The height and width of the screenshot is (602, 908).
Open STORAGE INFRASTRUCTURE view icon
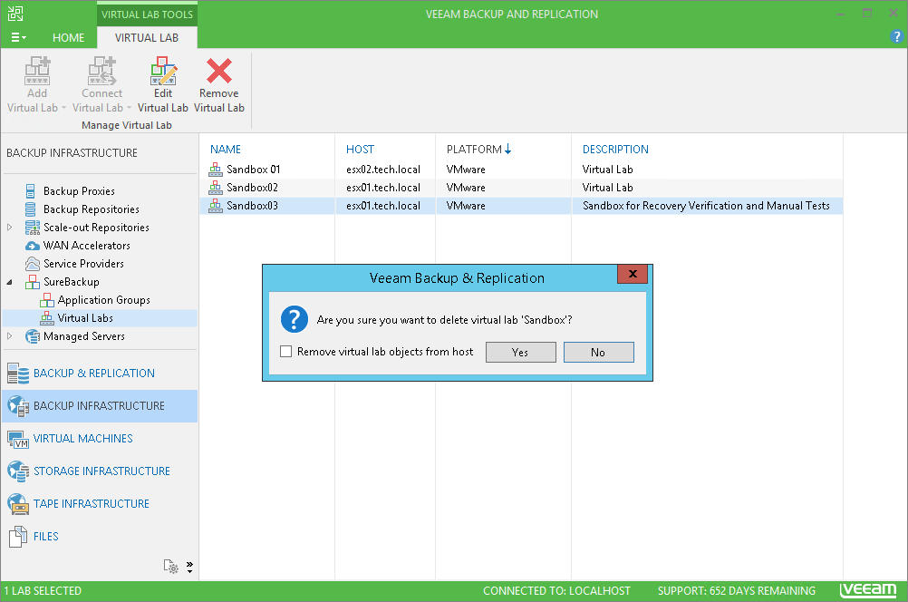point(18,471)
